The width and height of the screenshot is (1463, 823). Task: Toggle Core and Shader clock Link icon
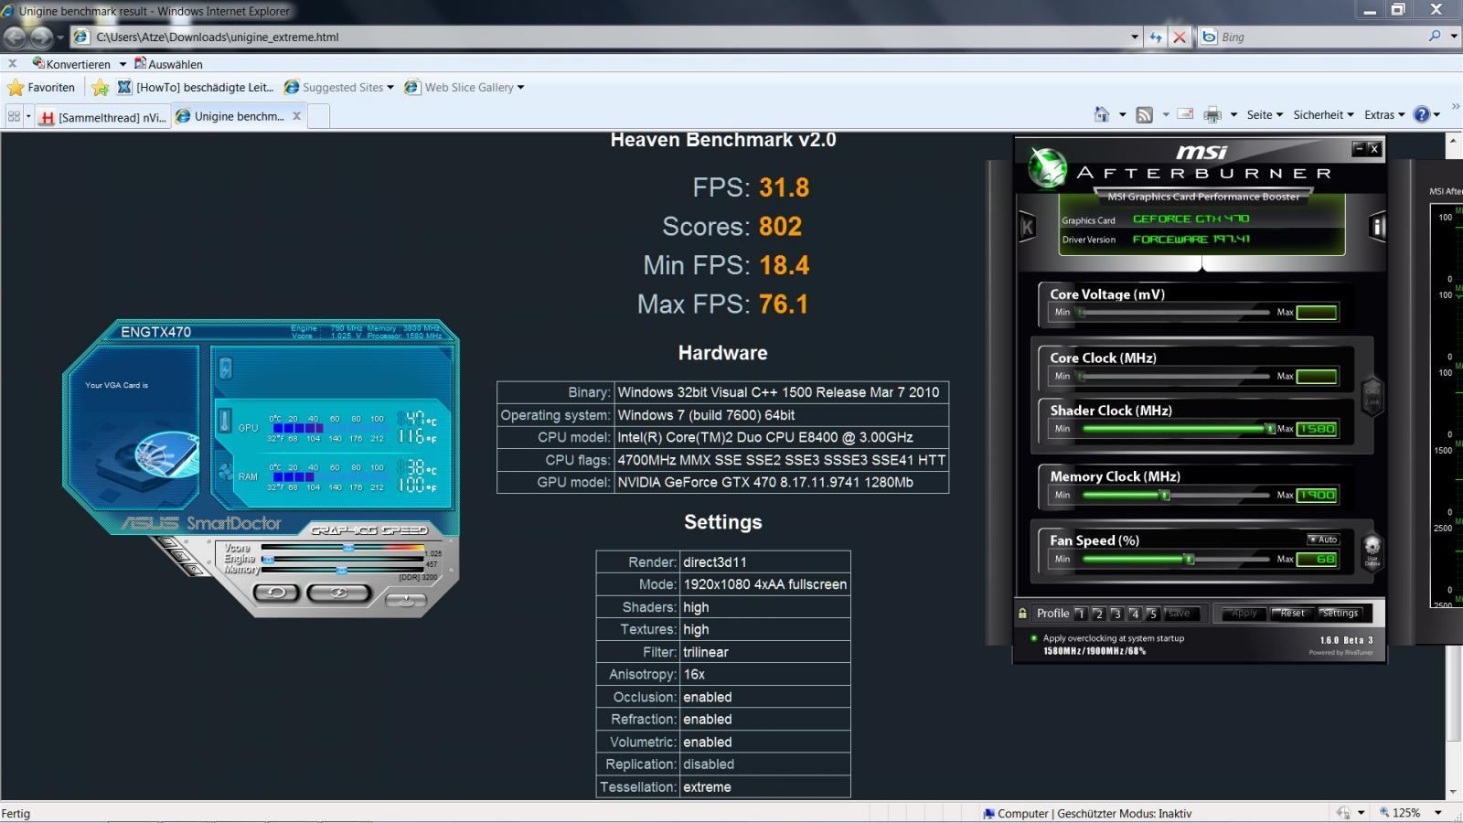point(1372,396)
